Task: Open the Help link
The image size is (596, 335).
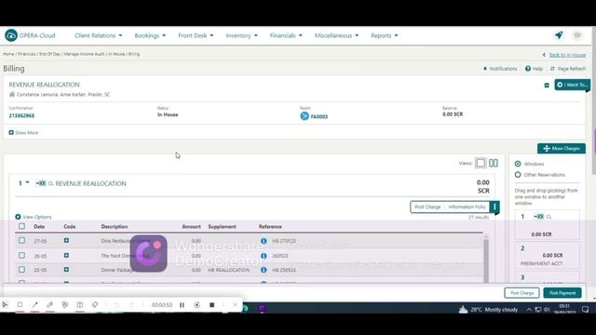Action: click(x=534, y=69)
